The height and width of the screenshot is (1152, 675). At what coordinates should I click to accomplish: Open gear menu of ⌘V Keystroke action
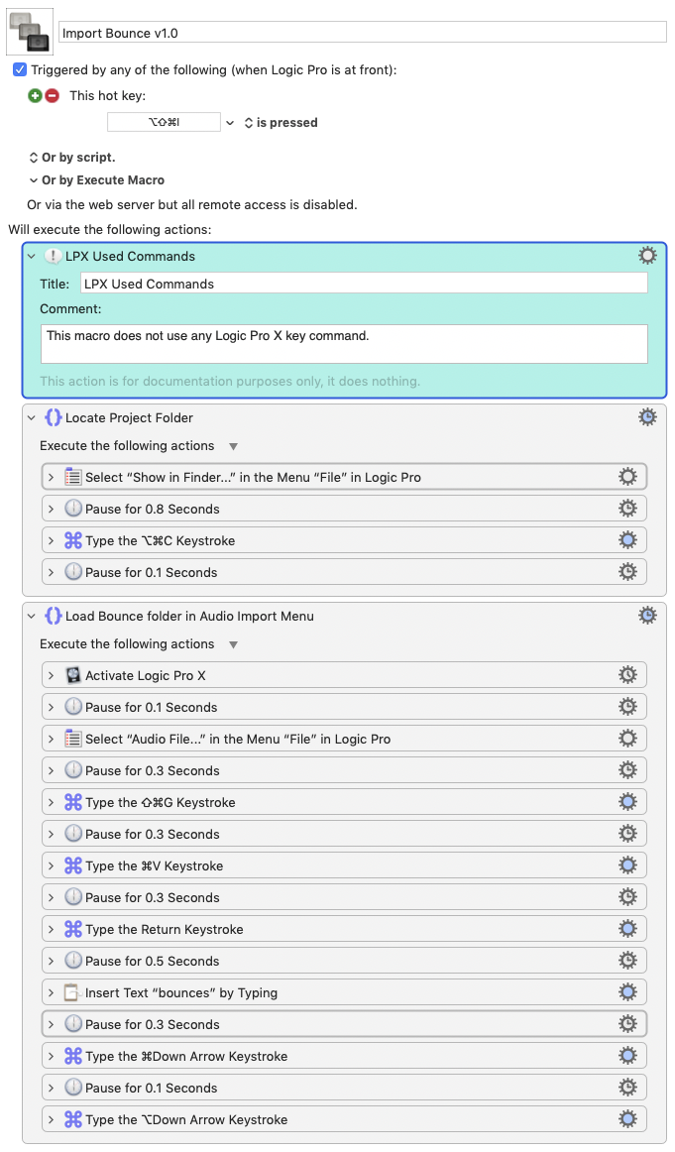(x=627, y=864)
